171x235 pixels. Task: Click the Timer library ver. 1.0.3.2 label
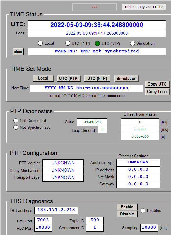144,7
